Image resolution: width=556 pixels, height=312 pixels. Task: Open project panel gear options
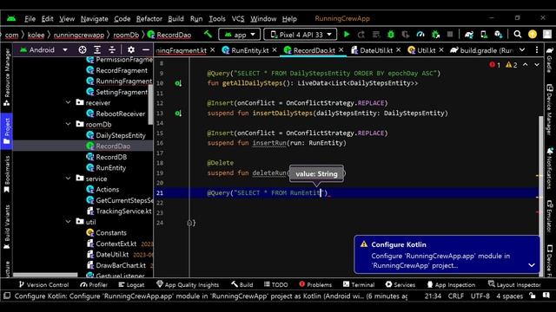[131, 50]
